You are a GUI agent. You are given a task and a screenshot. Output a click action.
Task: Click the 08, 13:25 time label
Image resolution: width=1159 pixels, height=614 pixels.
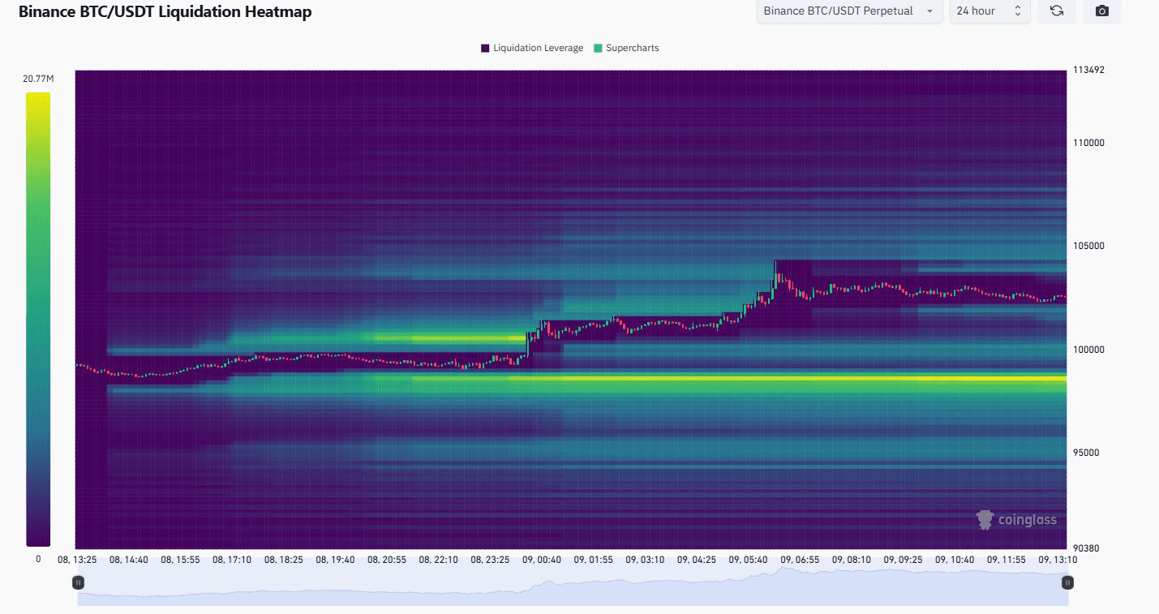[77, 560]
